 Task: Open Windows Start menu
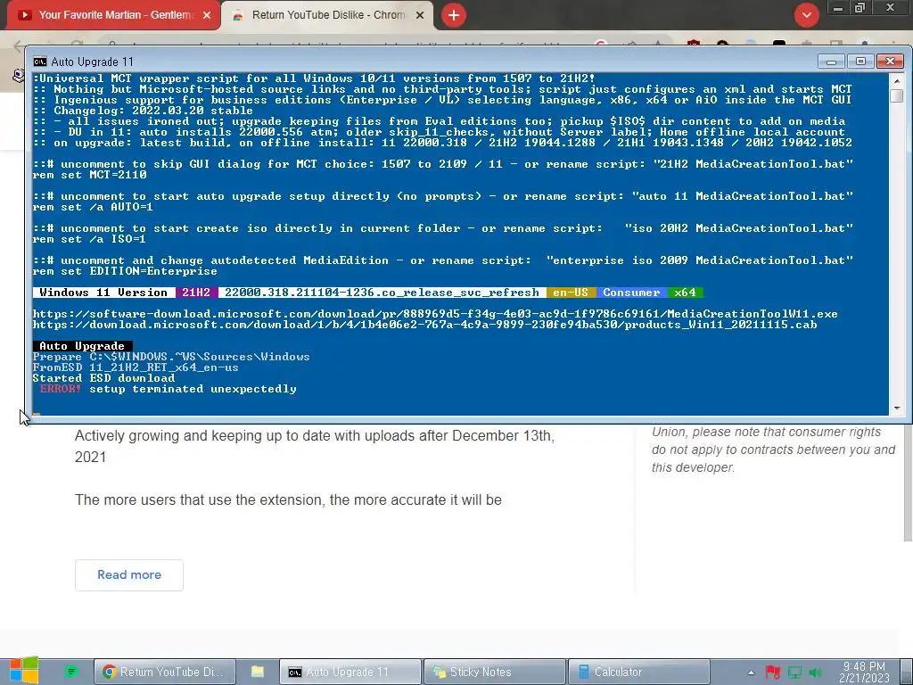tap(23, 671)
